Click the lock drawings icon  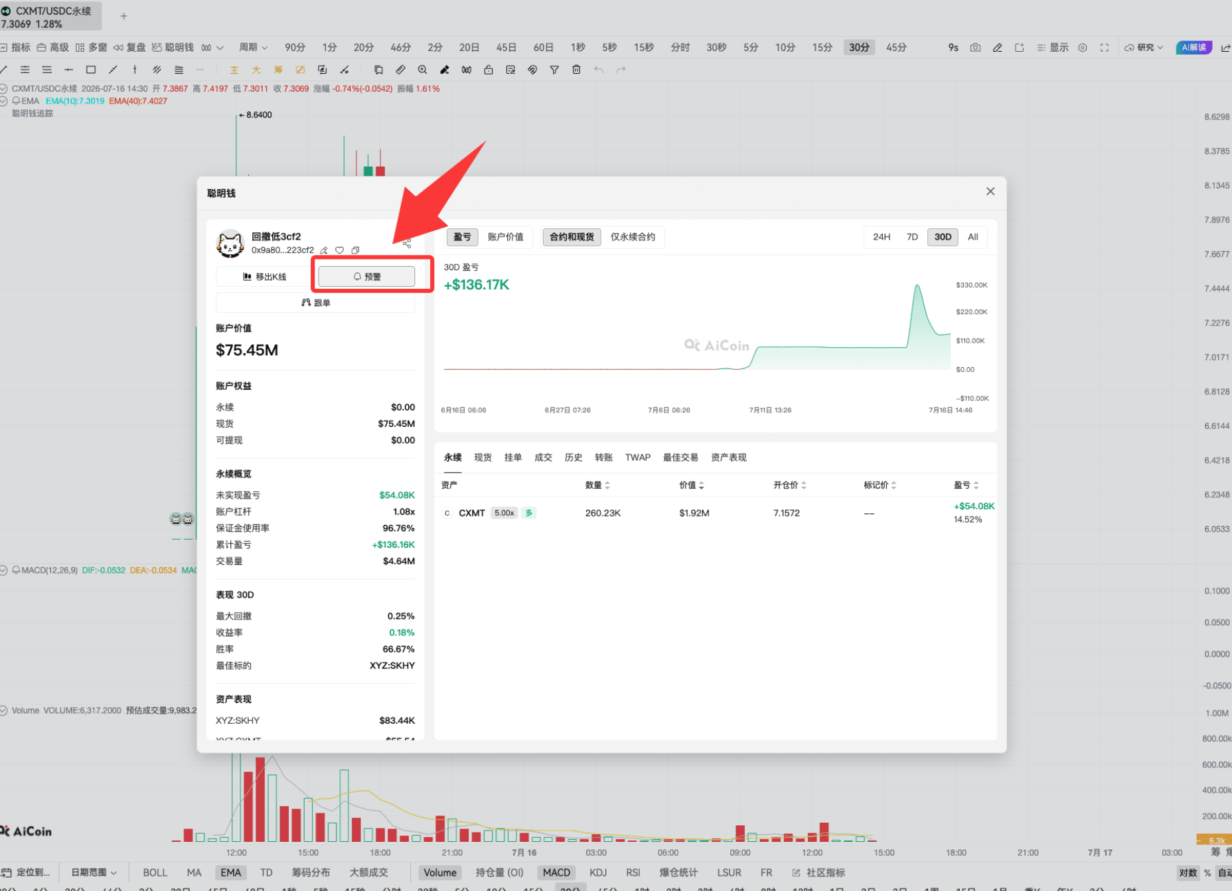pos(489,70)
